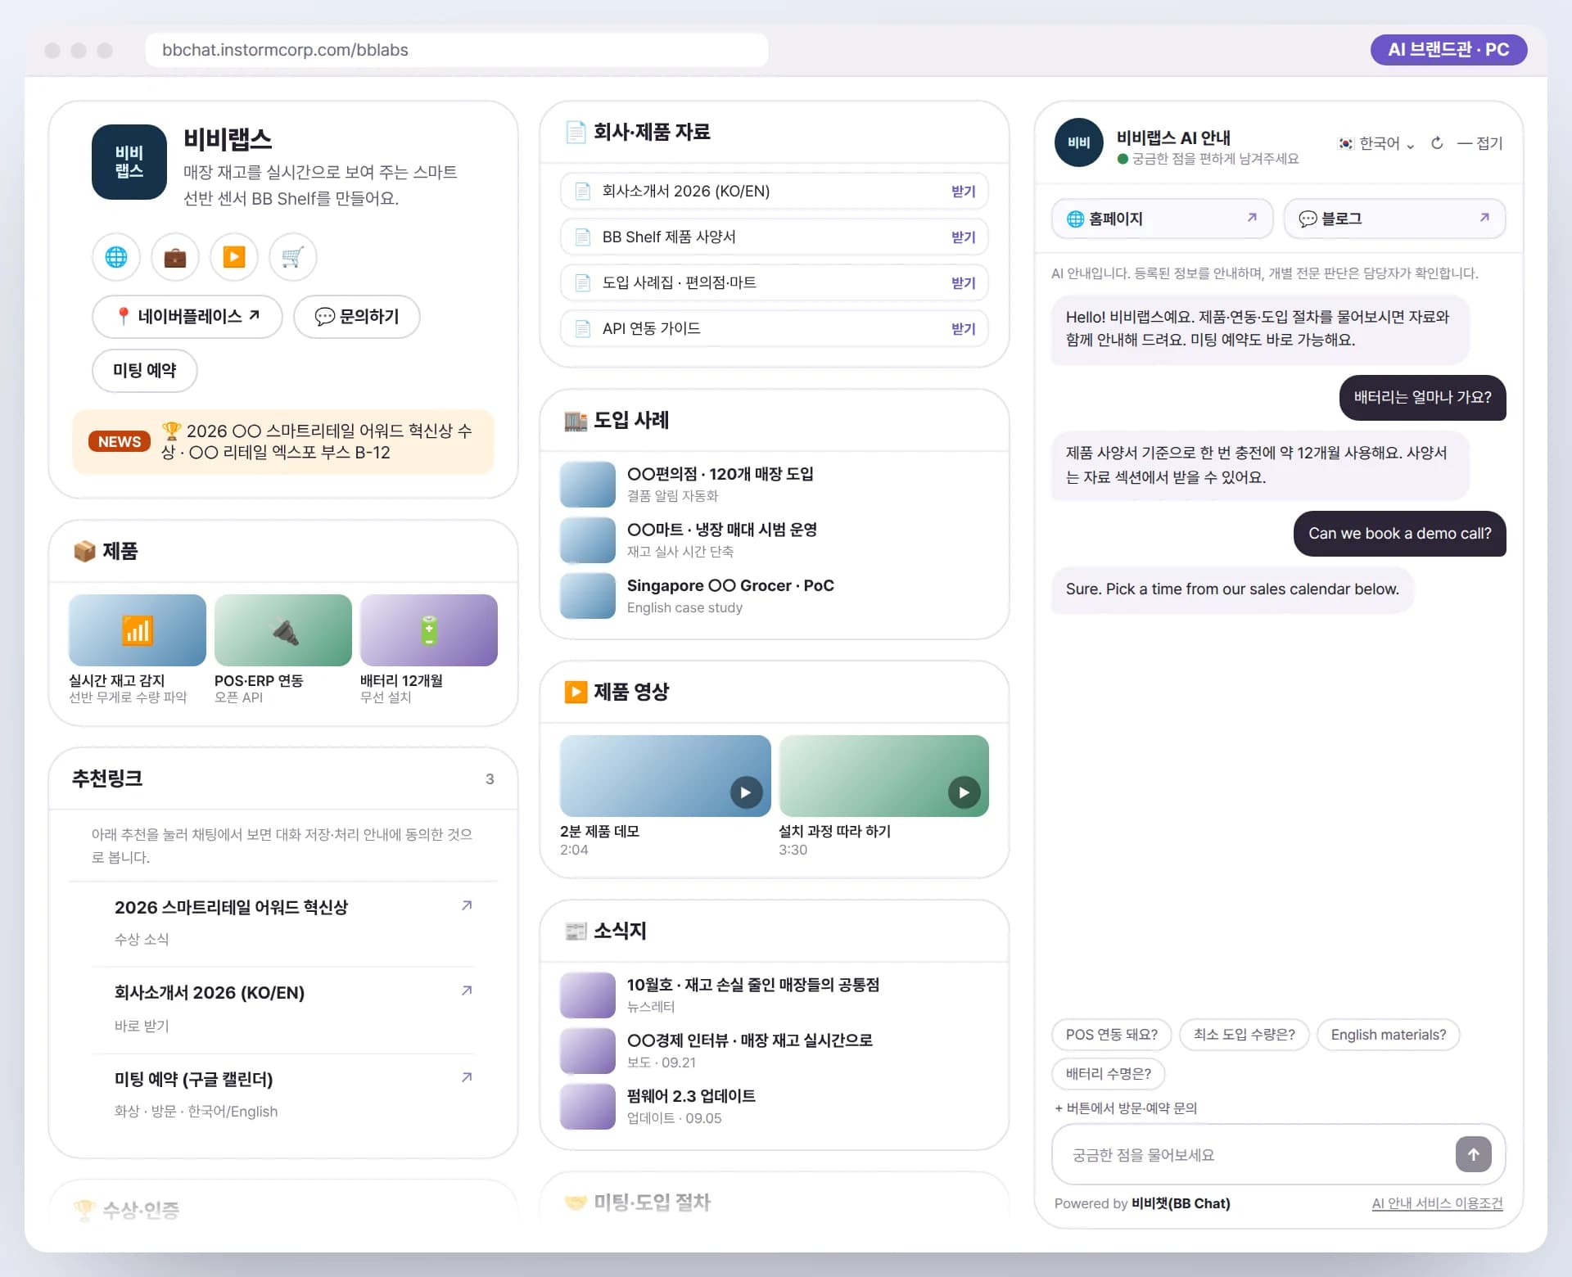
Task: Choose the 배터리 수명은? suggestion chip
Action: (x=1109, y=1073)
